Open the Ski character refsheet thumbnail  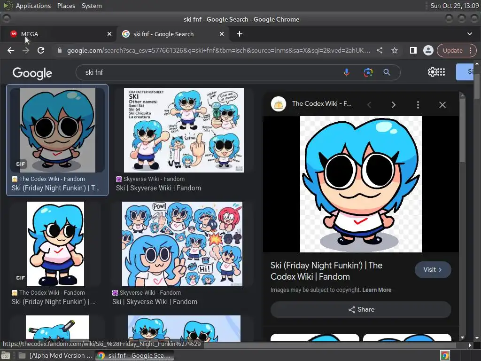click(x=184, y=130)
